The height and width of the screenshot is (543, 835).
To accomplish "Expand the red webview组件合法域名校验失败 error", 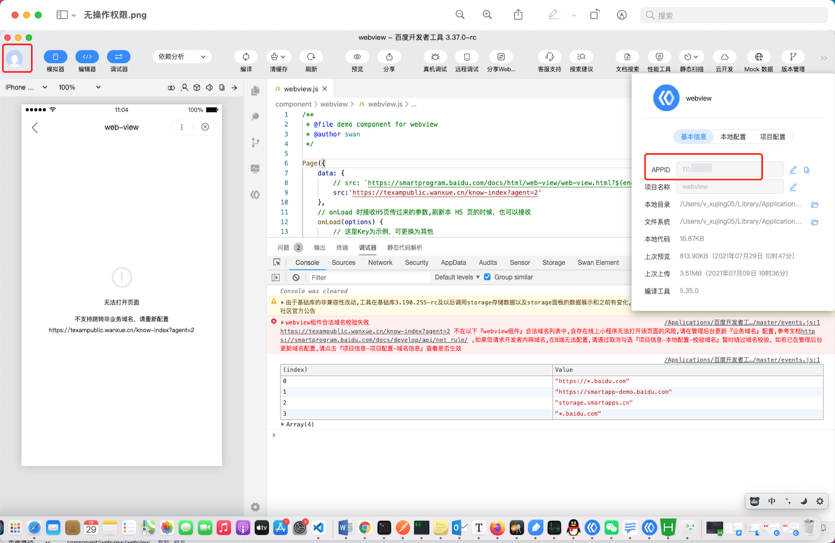I will pyautogui.click(x=283, y=323).
